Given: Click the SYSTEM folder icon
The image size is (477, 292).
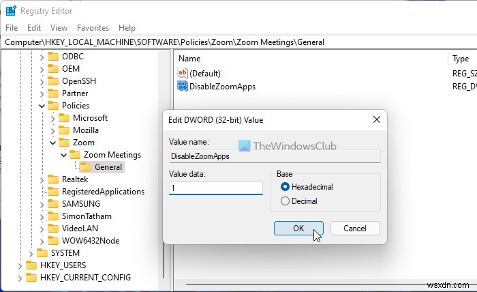Looking at the screenshot, I should (42, 253).
